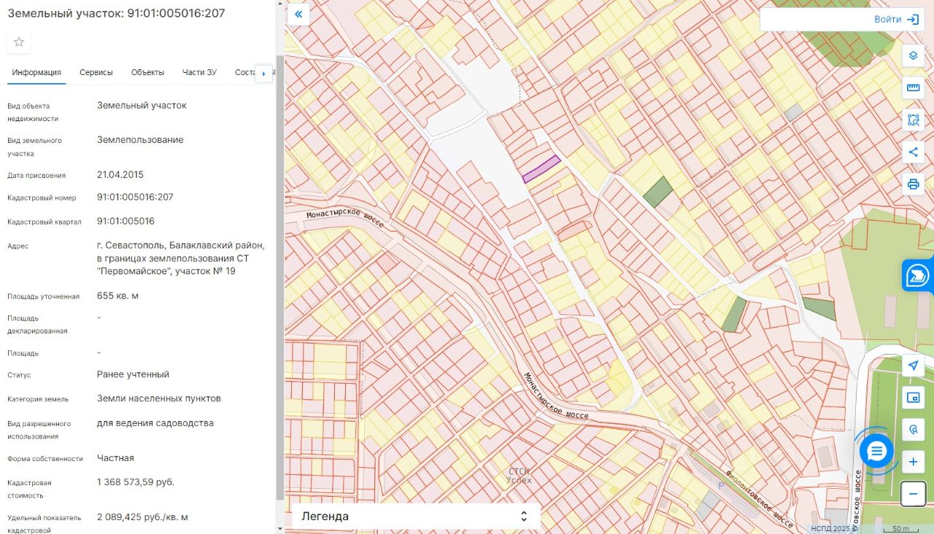Print the map with the printer icon
Screen dimensions: 934x534
tap(913, 184)
